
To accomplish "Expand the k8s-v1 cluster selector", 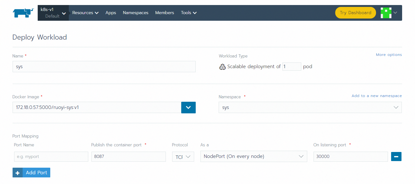I will click(53, 13).
